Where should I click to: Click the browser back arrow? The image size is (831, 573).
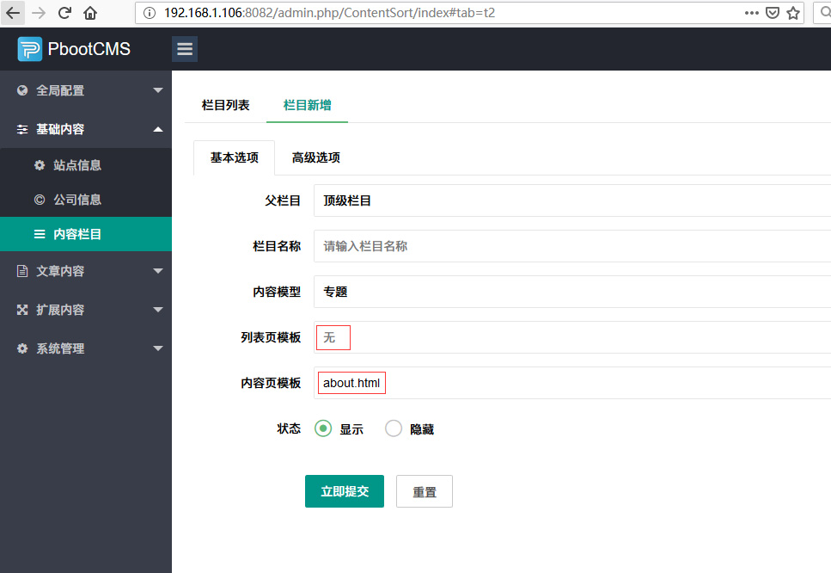(x=13, y=13)
